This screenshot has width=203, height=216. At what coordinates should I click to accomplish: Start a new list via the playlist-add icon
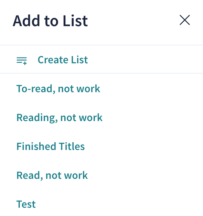tap(22, 61)
